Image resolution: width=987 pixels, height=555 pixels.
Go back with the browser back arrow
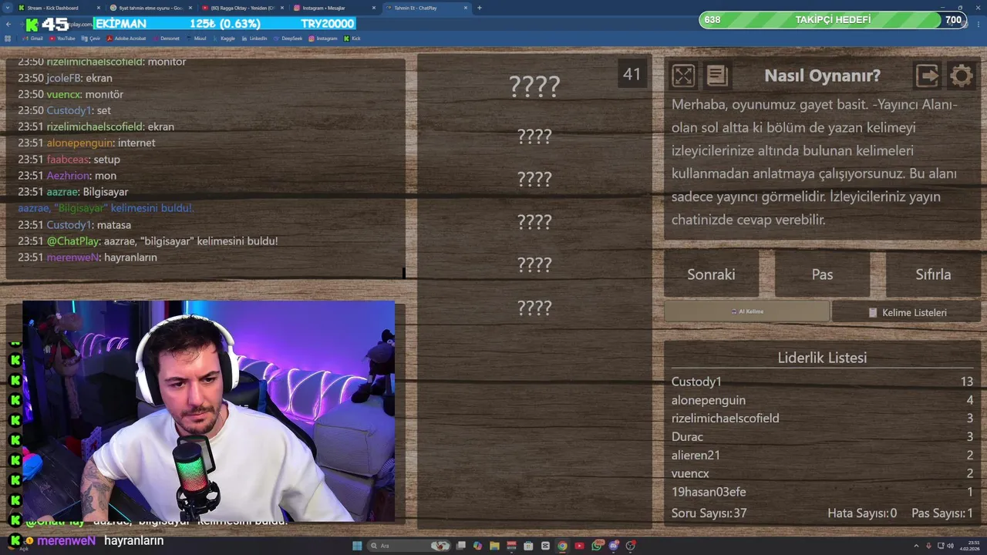click(8, 24)
